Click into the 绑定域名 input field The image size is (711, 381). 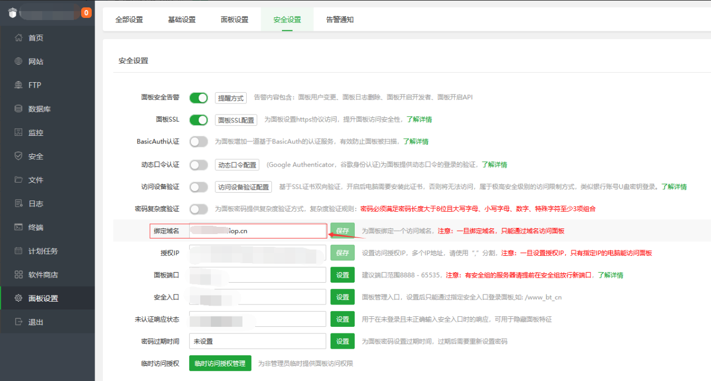pyautogui.click(x=257, y=231)
